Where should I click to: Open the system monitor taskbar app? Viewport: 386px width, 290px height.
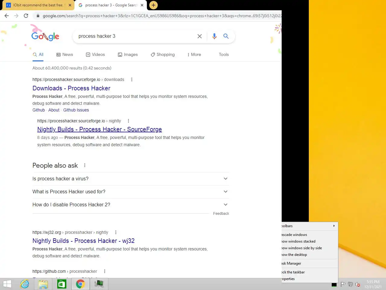(x=99, y=284)
